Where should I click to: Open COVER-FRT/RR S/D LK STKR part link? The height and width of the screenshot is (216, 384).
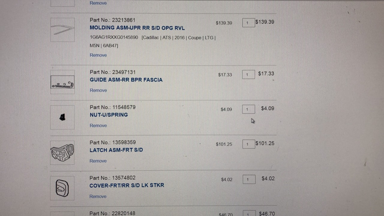127,186
